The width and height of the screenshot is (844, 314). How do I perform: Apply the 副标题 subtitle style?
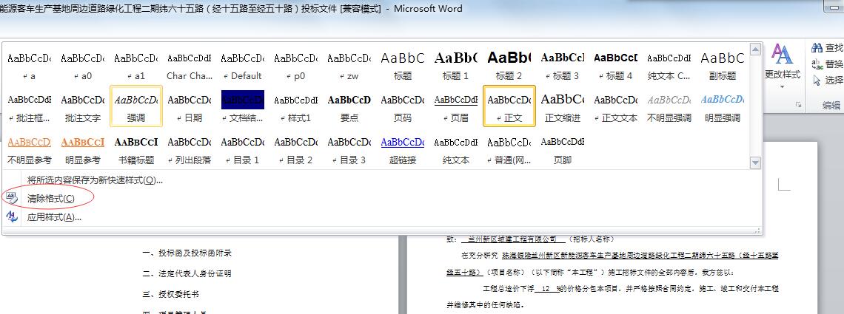click(x=723, y=64)
